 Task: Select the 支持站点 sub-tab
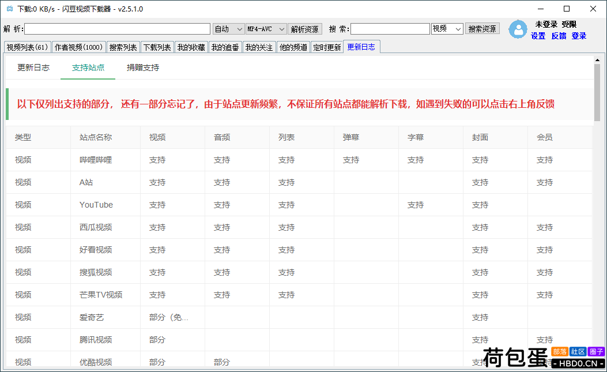click(88, 68)
